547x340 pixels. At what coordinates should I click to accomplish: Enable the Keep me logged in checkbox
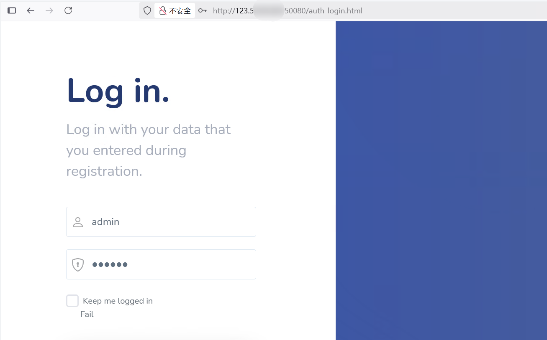[72, 301]
